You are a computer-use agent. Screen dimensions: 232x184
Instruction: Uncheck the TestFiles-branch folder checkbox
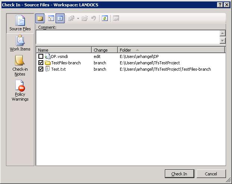coord(41,63)
